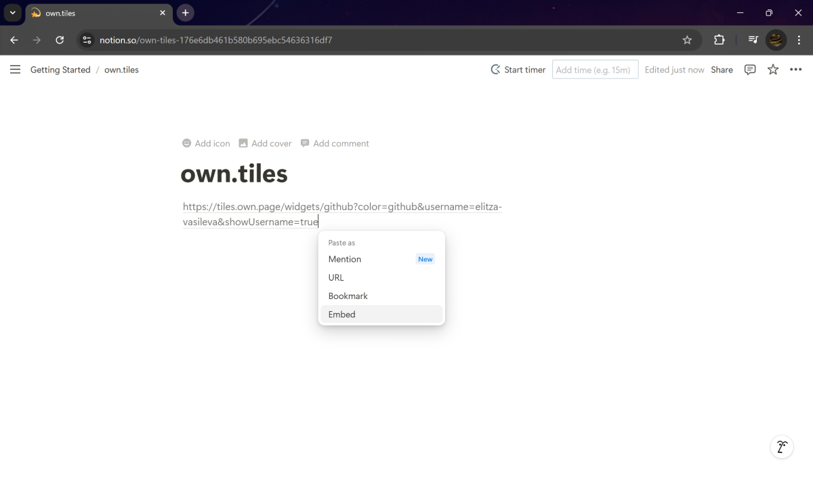Click the Paste as menu header
Image resolution: width=813 pixels, height=478 pixels.
pos(341,243)
